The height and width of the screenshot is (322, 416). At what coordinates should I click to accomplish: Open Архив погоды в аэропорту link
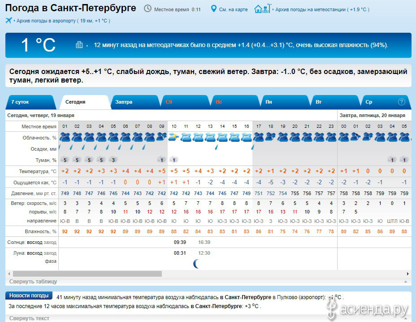tap(63, 21)
